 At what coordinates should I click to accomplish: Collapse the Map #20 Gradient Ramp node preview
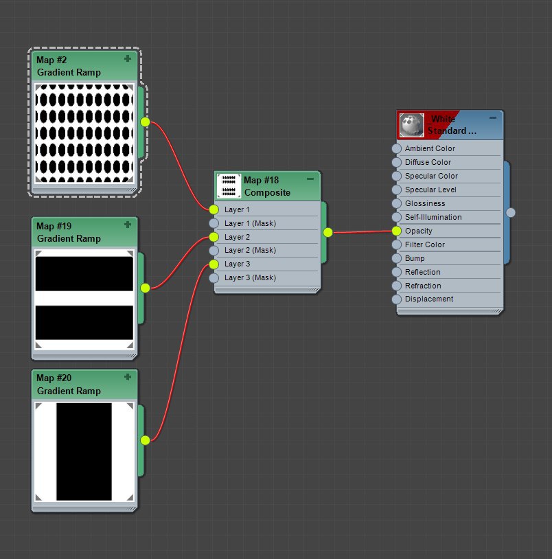[x=127, y=377]
